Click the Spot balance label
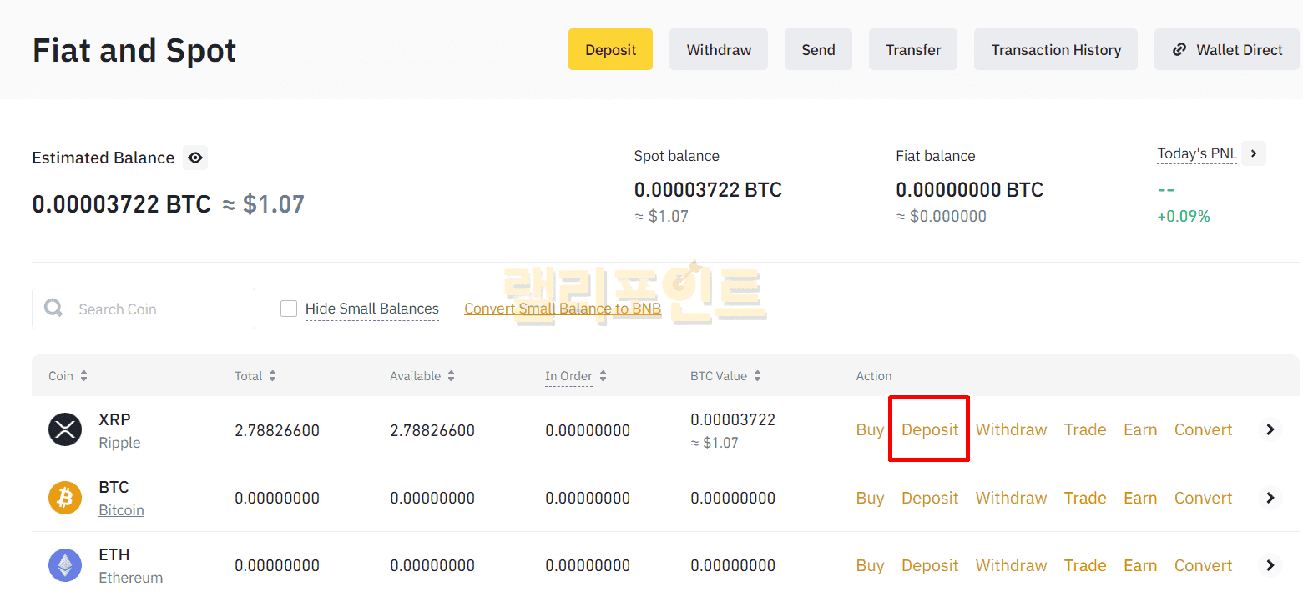 click(x=676, y=156)
